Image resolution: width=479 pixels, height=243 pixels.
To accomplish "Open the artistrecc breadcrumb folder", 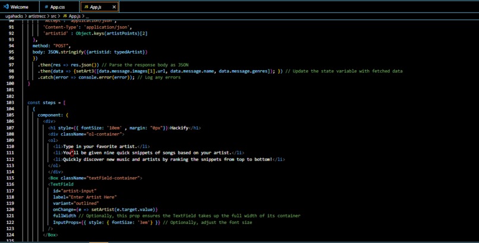I will pos(37,16).
